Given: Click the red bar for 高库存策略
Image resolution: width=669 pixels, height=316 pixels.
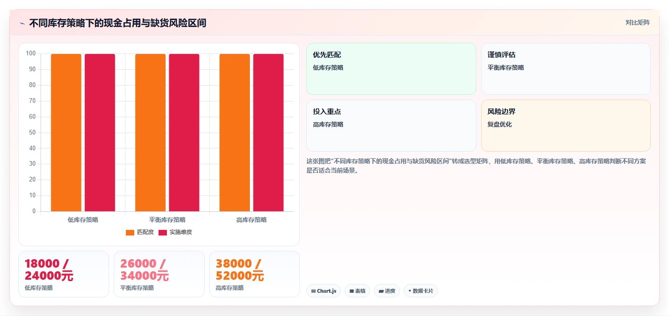Looking at the screenshot, I should pyautogui.click(x=269, y=133).
